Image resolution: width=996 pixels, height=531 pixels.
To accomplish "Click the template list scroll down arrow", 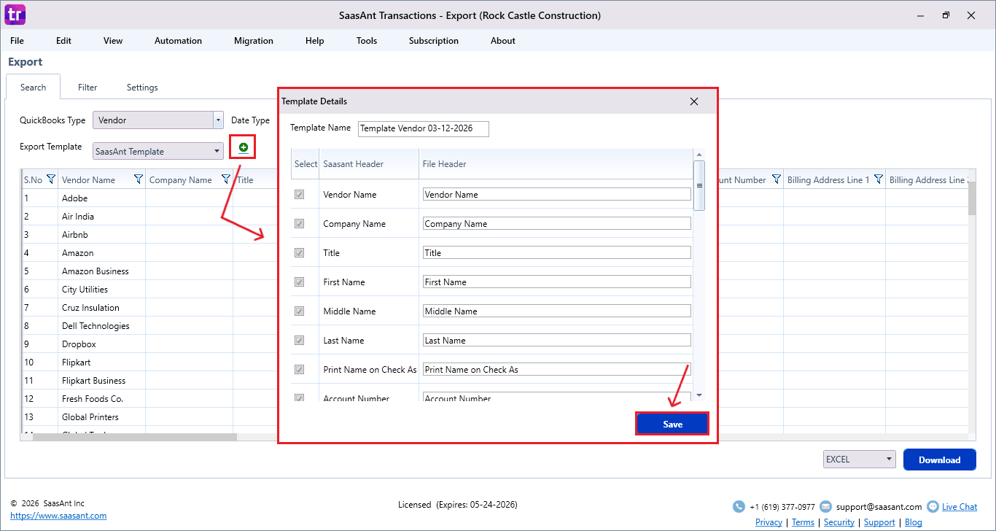I will [x=699, y=395].
